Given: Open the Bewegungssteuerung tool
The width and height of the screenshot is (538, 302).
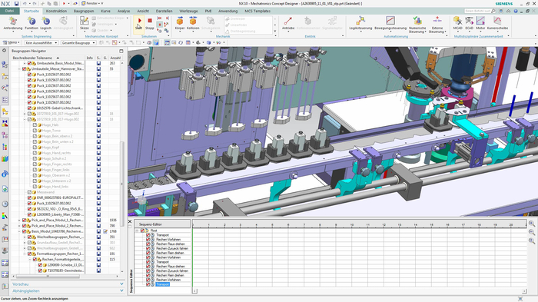Looking at the screenshot, I should [390, 23].
